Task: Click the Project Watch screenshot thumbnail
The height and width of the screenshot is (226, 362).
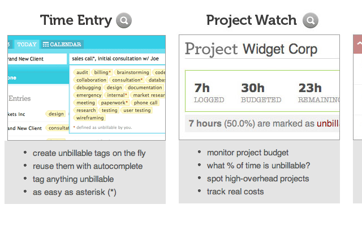Action: pos(259,88)
